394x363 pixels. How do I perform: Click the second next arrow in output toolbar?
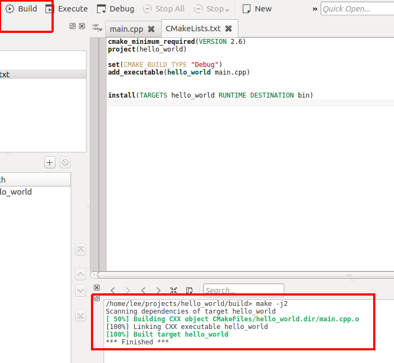coord(158,291)
